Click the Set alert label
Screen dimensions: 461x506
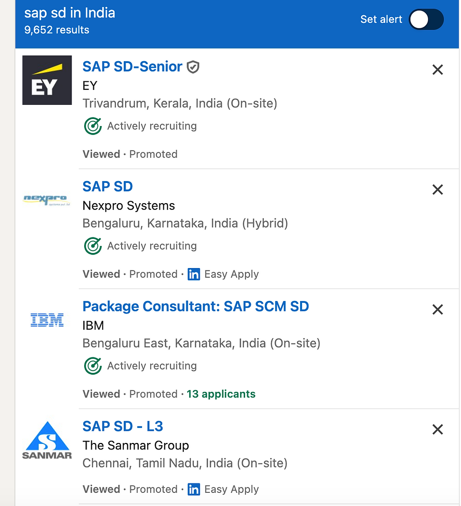pos(381,19)
